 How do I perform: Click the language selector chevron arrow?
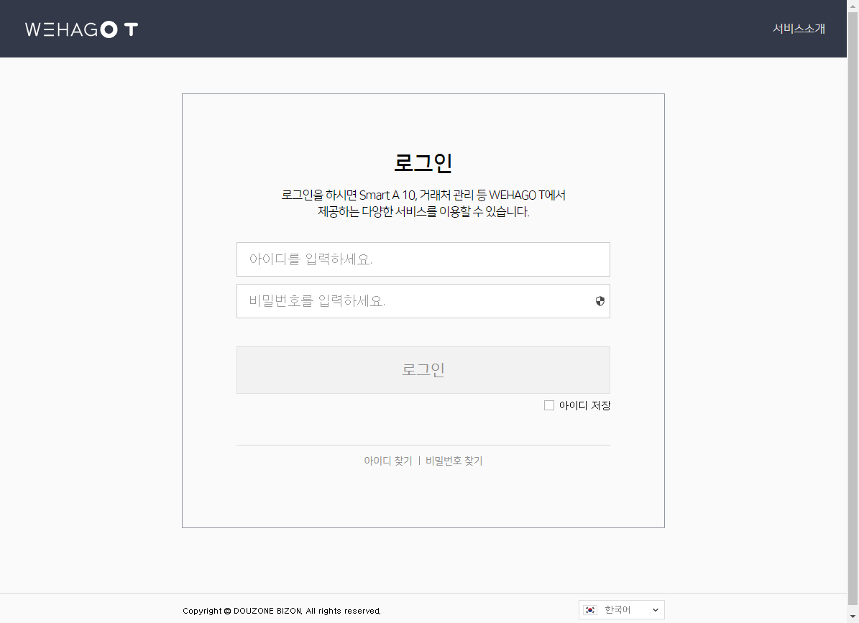655,610
